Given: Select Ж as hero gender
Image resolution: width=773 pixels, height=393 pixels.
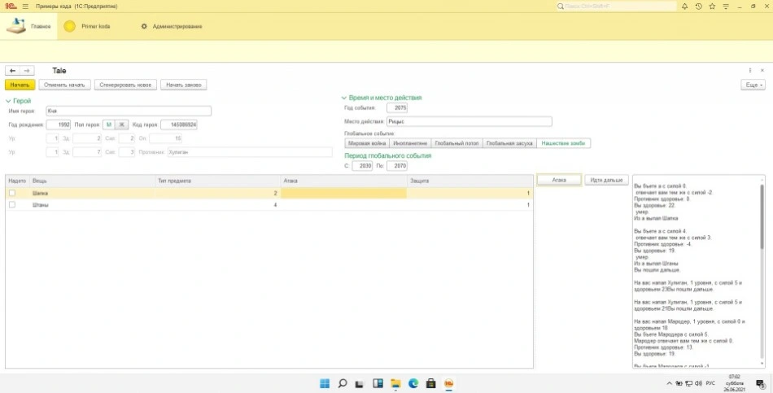Looking at the screenshot, I should (122, 124).
